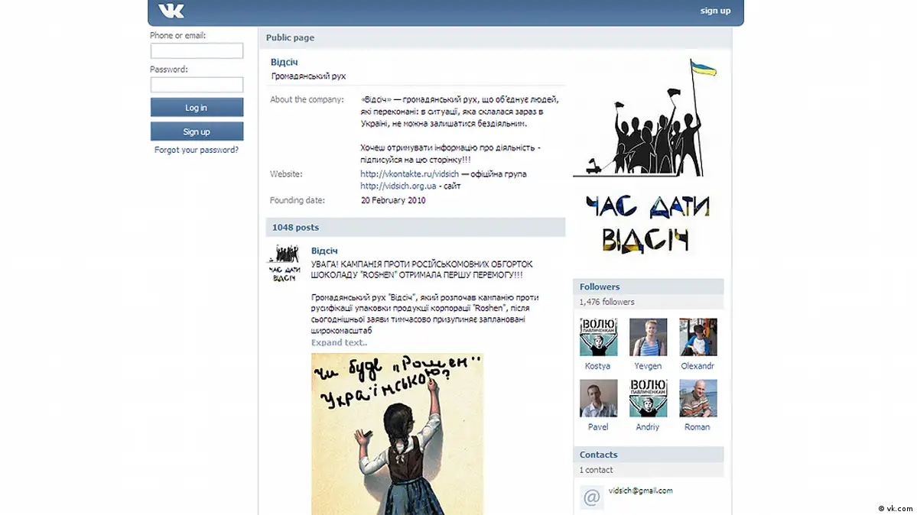Viewport: 917px width, 515px height.
Task: Click Forgot your password link
Action: 197,150
